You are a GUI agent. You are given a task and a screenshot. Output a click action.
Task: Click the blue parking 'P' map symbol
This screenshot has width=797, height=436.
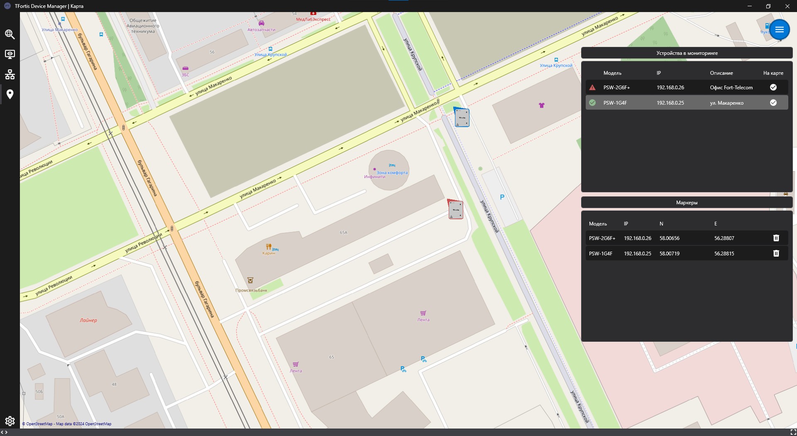pos(502,197)
